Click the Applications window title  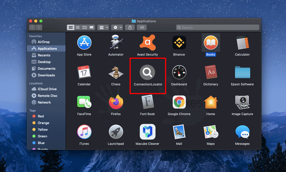point(146,21)
